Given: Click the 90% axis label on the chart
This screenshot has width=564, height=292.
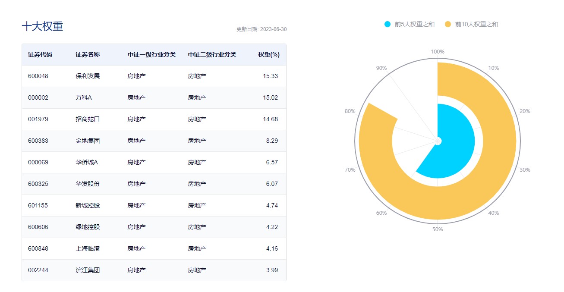Looking at the screenshot, I should click(x=381, y=68).
